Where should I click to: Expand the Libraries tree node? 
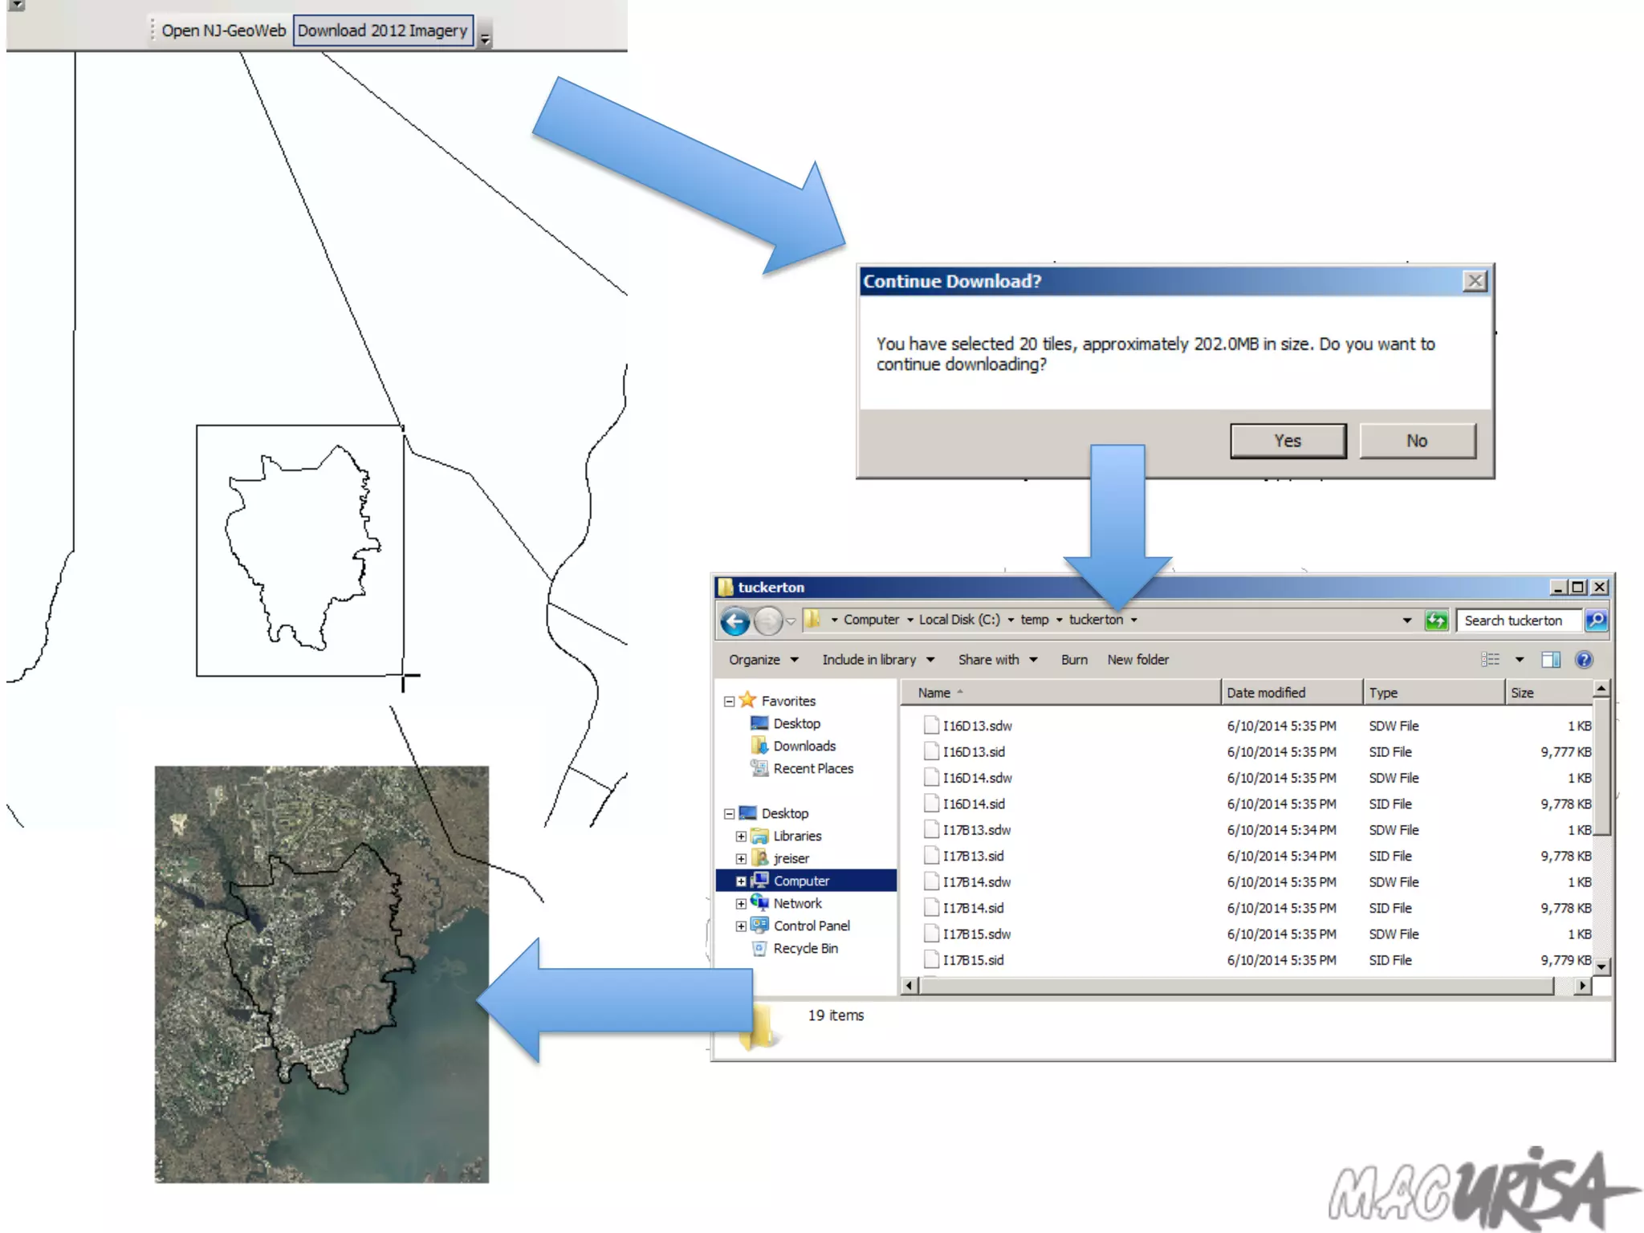tap(741, 836)
